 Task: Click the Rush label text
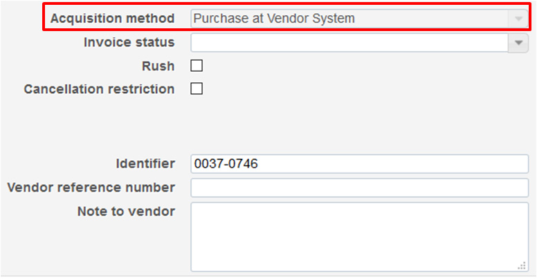pos(158,66)
